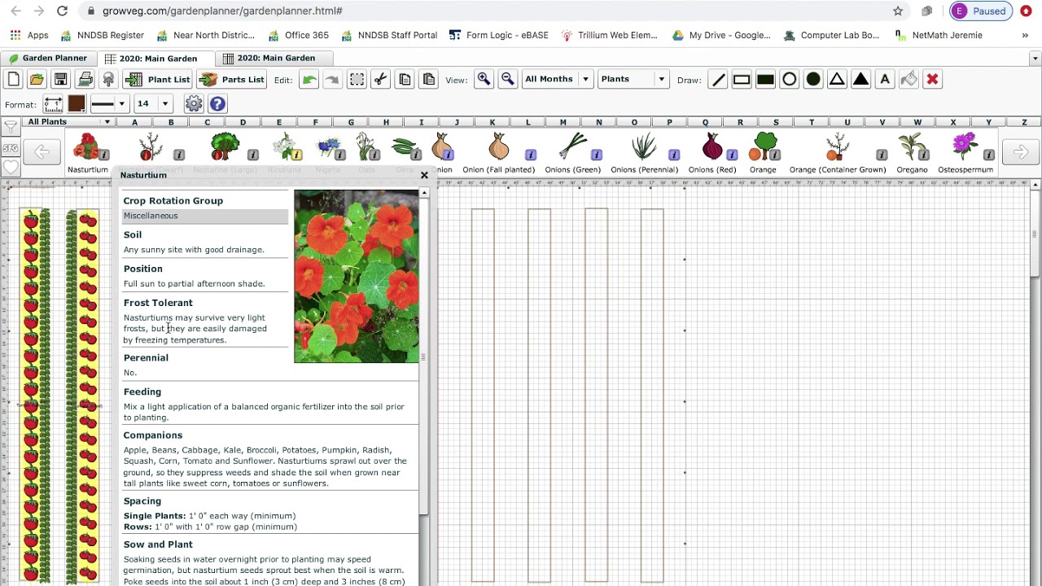This screenshot has height=586, width=1042.
Task: Zoom out of the garden view
Action: click(507, 79)
